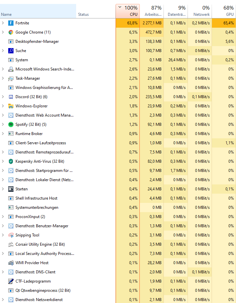Image resolution: width=236 pixels, height=303 pixels.
Task: Click the Spotify icon
Action: [11, 124]
